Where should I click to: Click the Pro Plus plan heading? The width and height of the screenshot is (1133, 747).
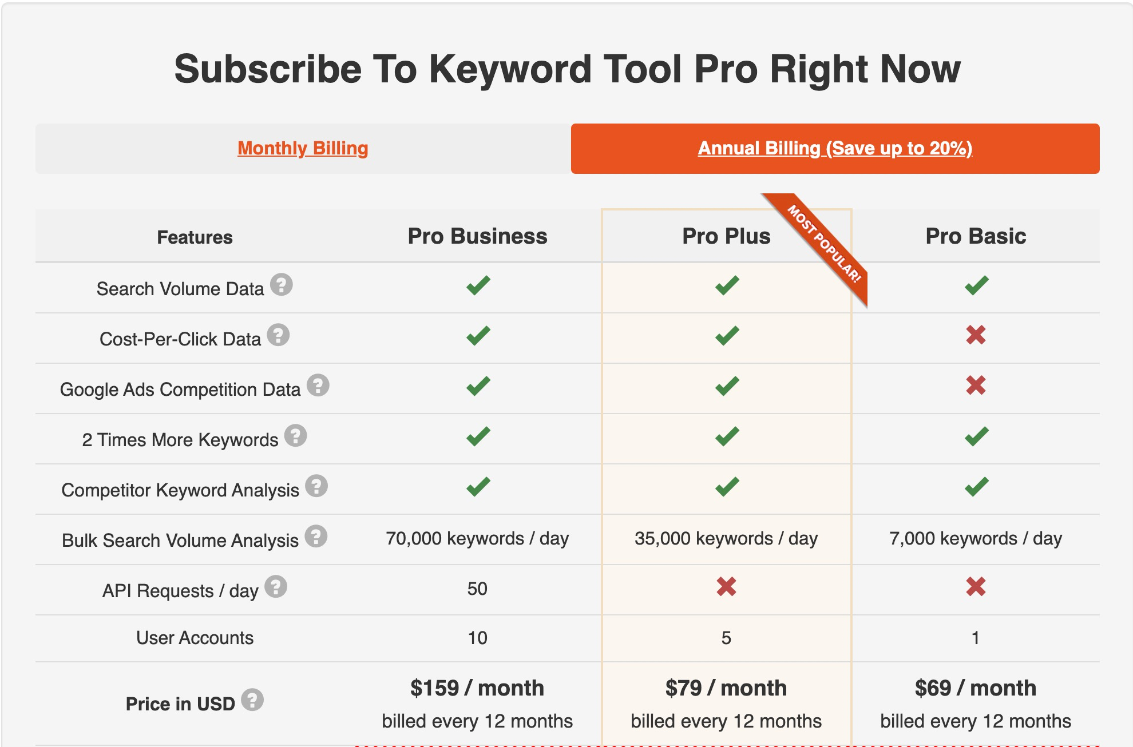coord(726,236)
